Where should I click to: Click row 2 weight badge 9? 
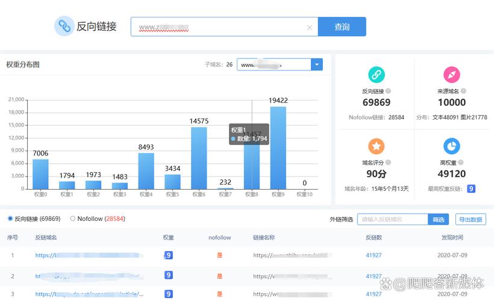169,275
